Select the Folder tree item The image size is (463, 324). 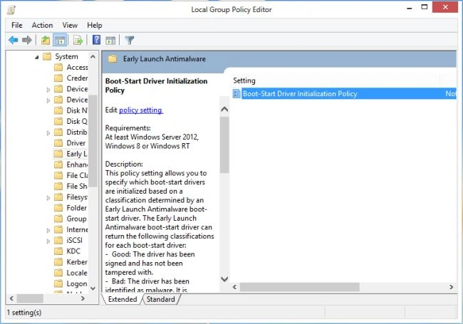76,208
